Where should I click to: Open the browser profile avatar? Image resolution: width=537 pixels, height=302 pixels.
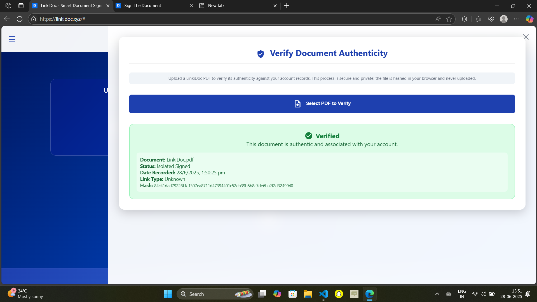[504, 19]
